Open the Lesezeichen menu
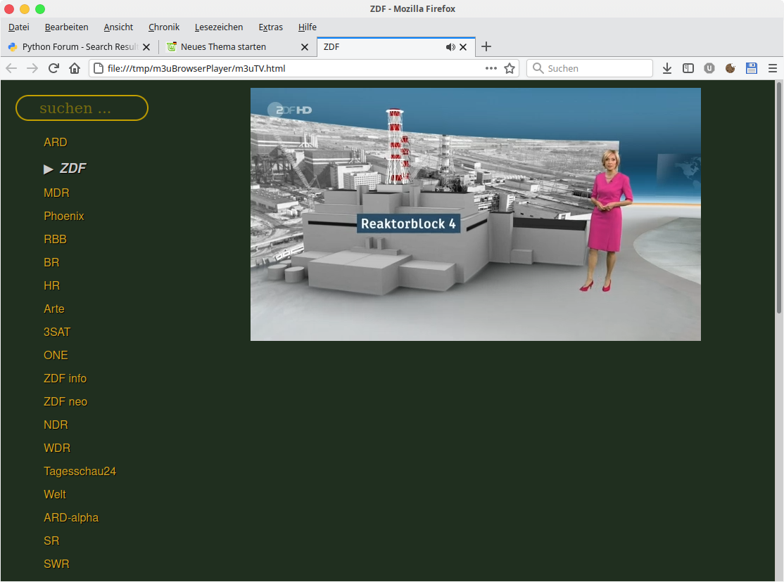Screen dimensions: 784x582 click(219, 27)
